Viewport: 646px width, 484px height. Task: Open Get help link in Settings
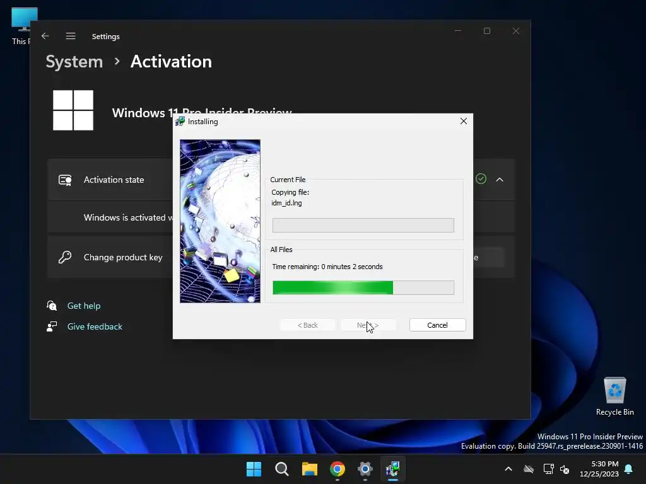[84, 306]
